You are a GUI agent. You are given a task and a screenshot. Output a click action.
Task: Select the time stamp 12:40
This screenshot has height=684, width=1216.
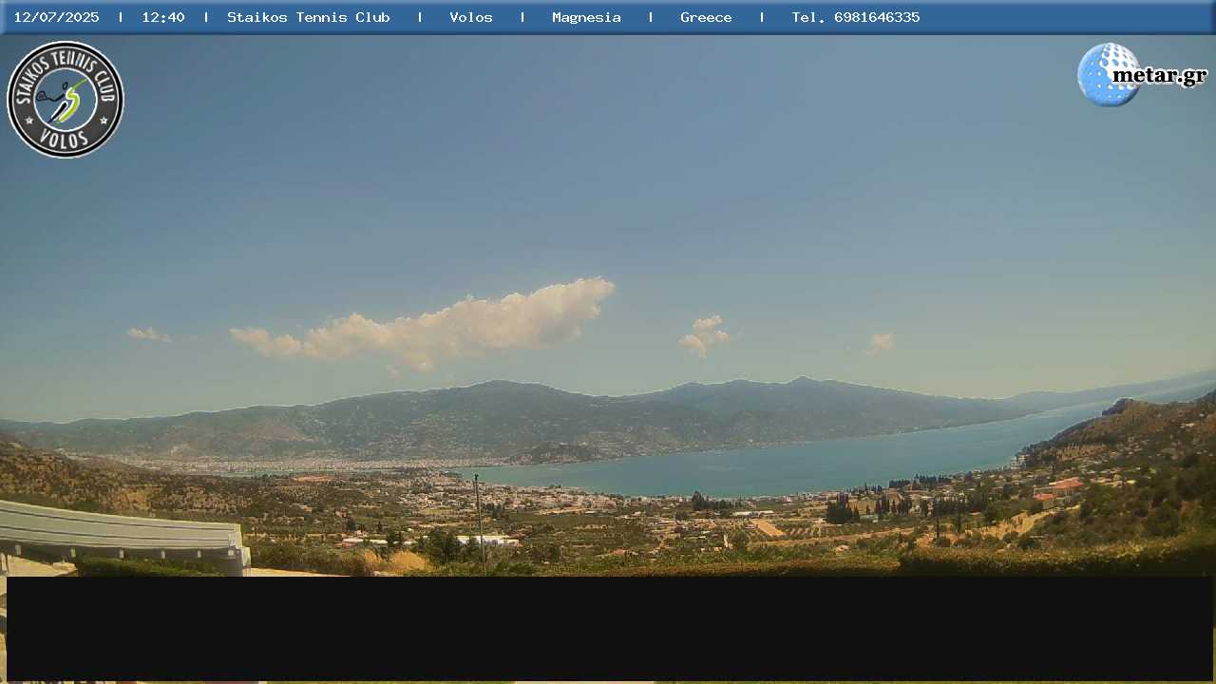pyautogui.click(x=163, y=17)
